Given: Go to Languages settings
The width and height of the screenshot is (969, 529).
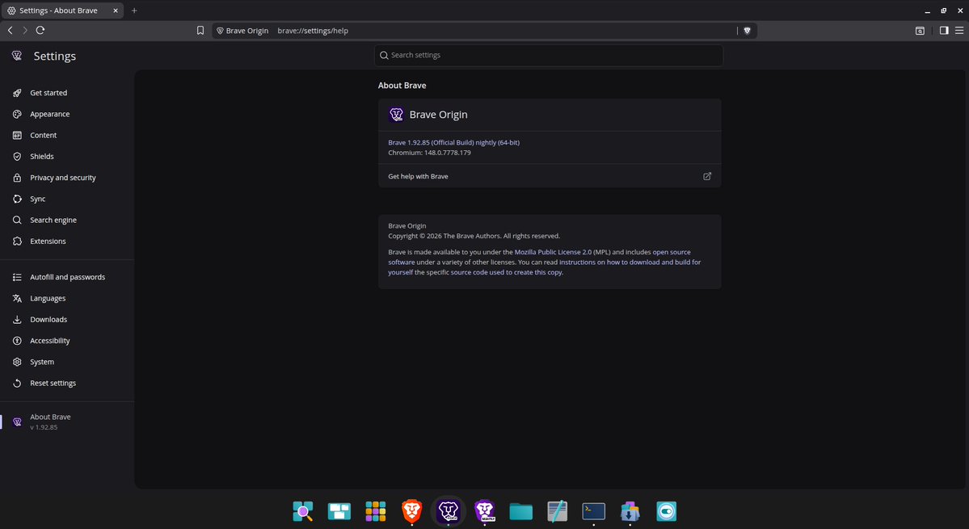Looking at the screenshot, I should tap(48, 298).
